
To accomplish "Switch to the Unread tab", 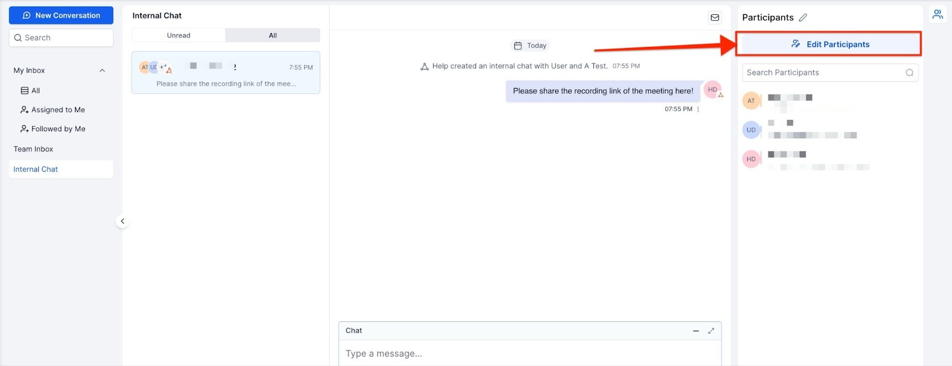I will 178,36.
